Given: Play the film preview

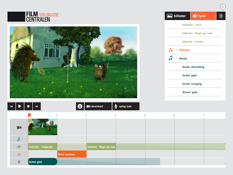Looking at the screenshot, I should tap(20, 106).
